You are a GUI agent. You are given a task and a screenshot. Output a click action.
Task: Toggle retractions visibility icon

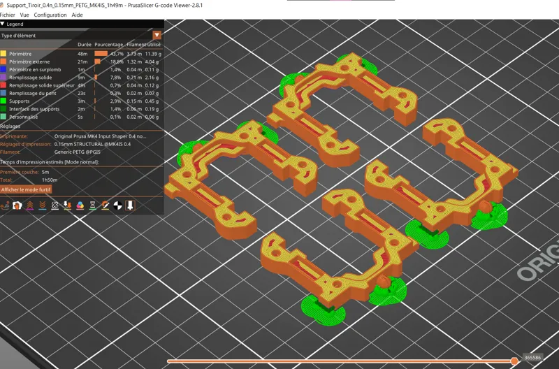point(30,205)
